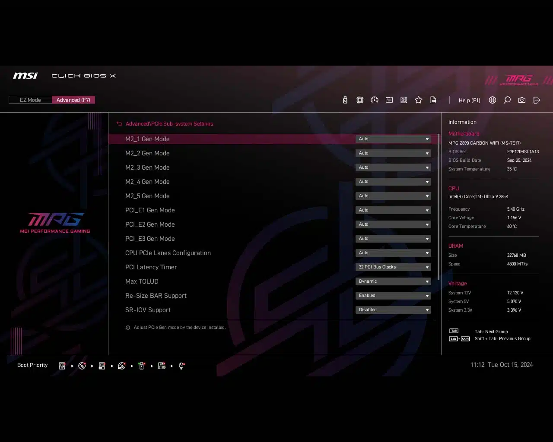Click the settings list vertical scrollbar
This screenshot has height=442, width=553.
coord(439,207)
